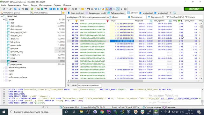Click the black X cancel editing icon
The height and width of the screenshot is (115, 204).
pos(73,9)
